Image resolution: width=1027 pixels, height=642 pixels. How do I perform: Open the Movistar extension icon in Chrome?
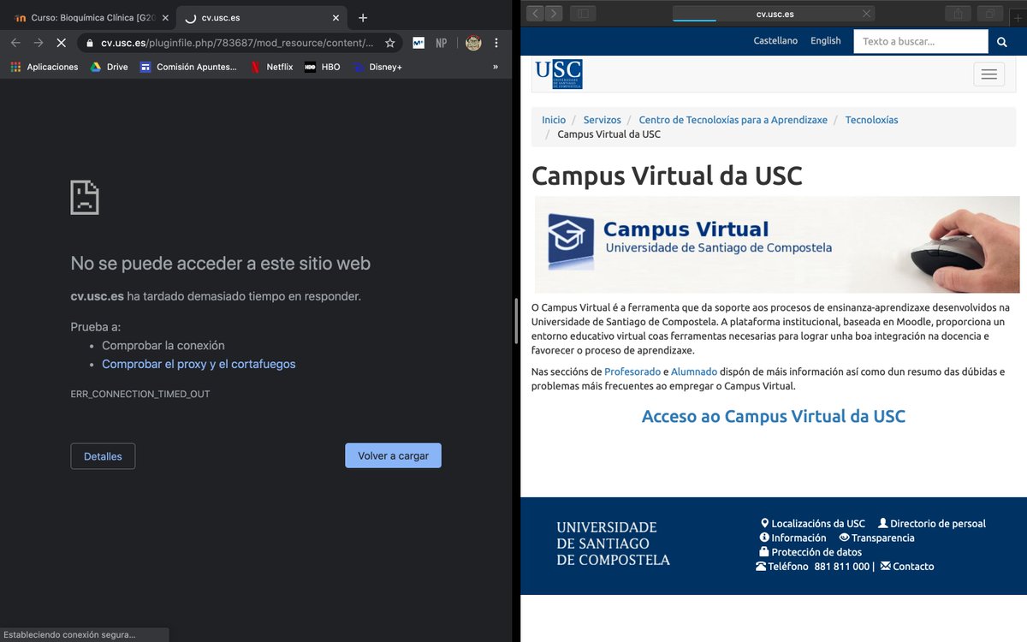419,43
